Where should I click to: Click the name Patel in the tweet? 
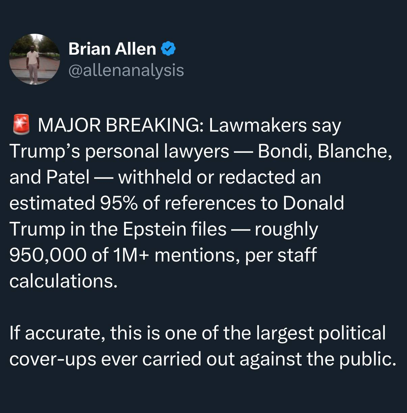click(x=67, y=177)
